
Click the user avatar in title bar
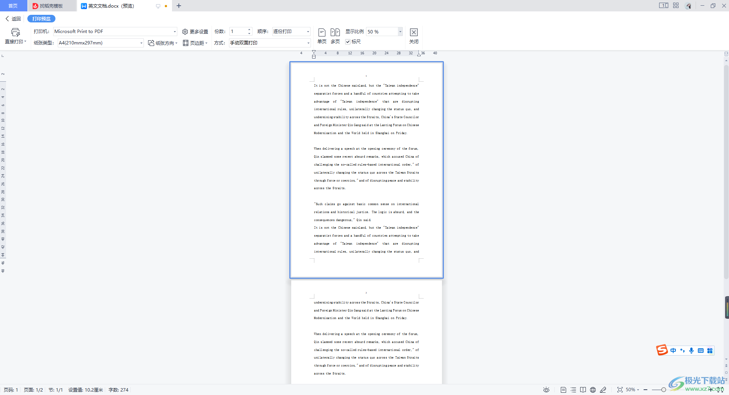coord(688,6)
